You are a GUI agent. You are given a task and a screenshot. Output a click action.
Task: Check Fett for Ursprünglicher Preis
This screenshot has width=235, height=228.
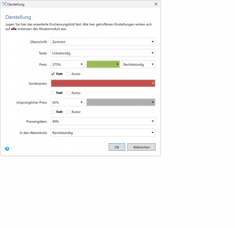click(53, 112)
